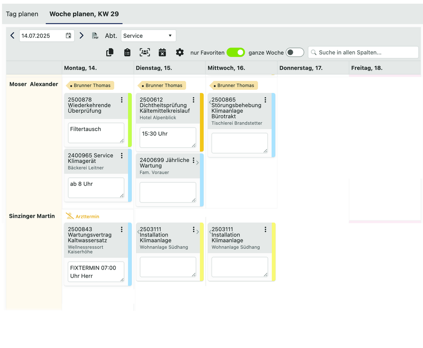Open the kebab menu on order 2500843
The image size is (423, 348).
(122, 230)
